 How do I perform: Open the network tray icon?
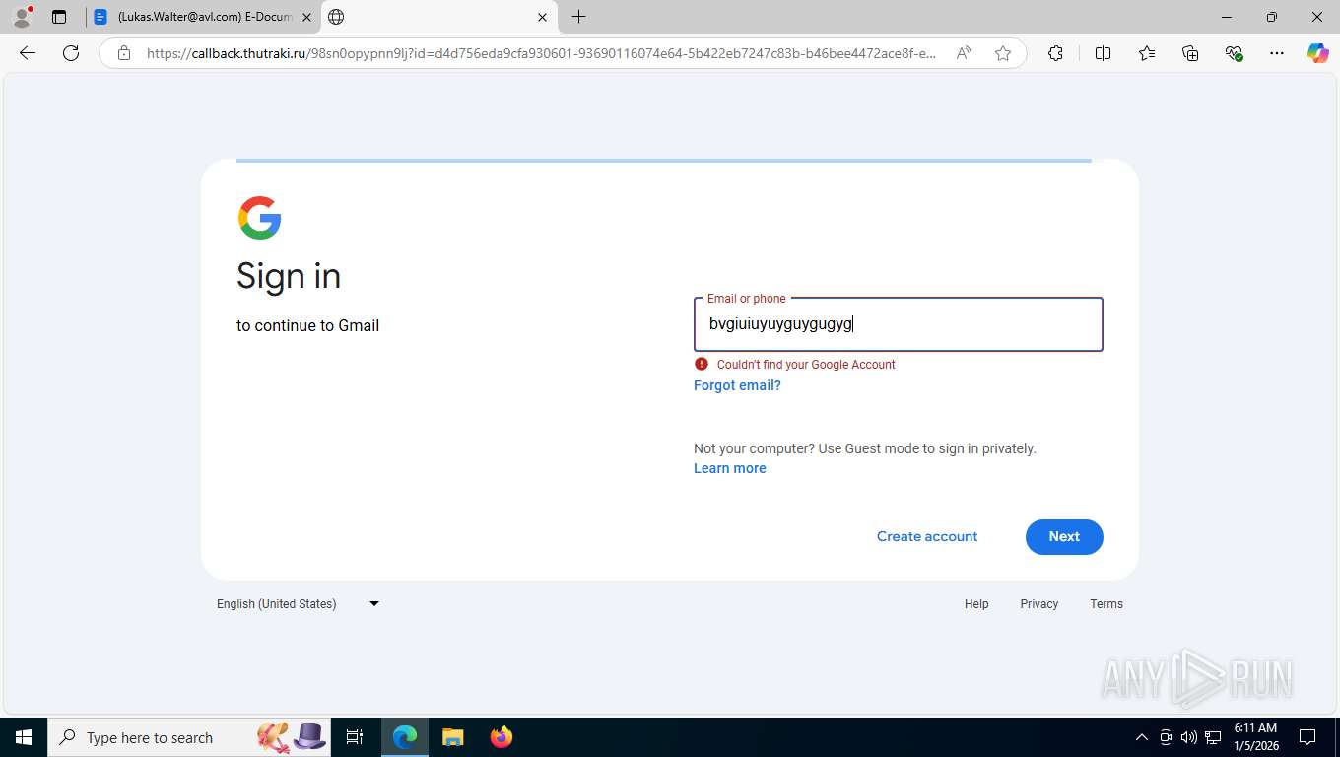(x=1213, y=737)
